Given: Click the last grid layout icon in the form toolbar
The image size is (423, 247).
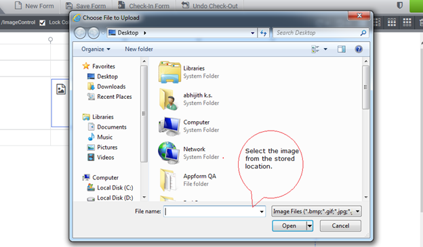Looking at the screenshot, I should coord(407,22).
